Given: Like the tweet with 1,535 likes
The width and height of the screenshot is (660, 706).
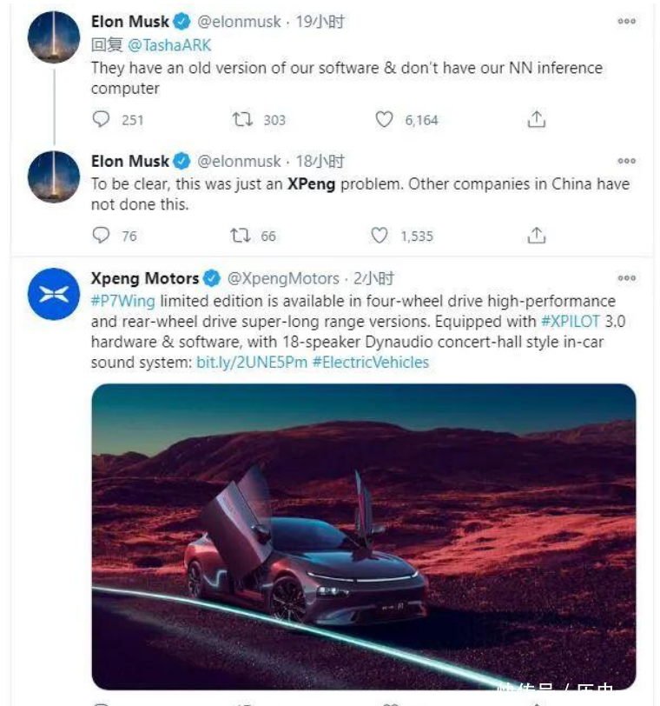Looking at the screenshot, I should pyautogui.click(x=379, y=236).
